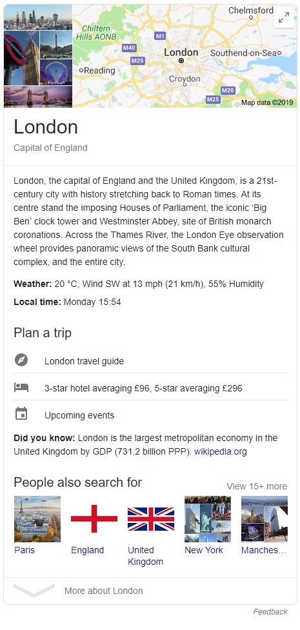The image size is (300, 630).
Task: Click the calendar icon for upcoming events
Action: (x=21, y=414)
